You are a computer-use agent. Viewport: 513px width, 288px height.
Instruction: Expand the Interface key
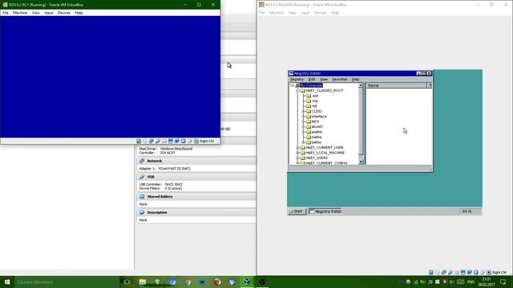[303, 117]
